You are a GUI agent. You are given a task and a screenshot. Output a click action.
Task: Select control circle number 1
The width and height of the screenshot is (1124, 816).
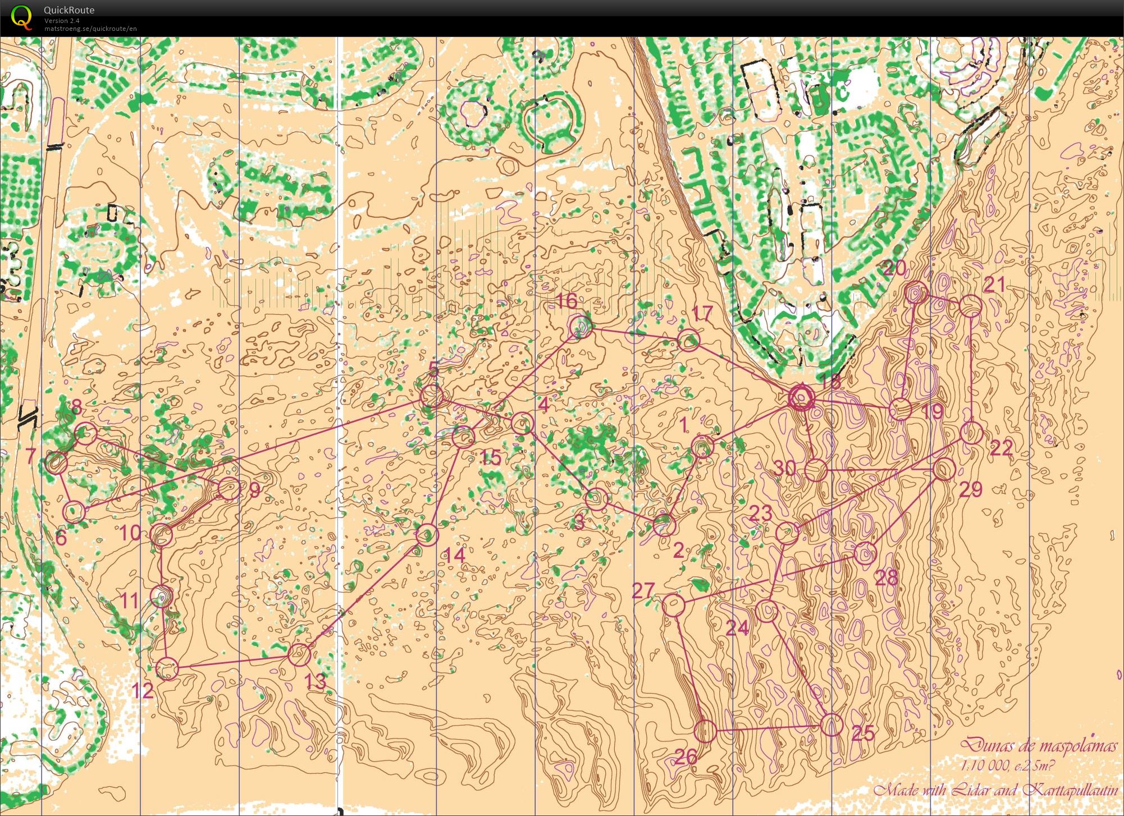tap(702, 447)
